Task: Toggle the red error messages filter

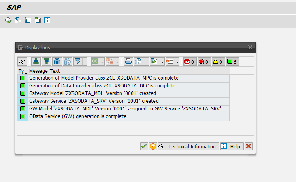Action: [204, 62]
